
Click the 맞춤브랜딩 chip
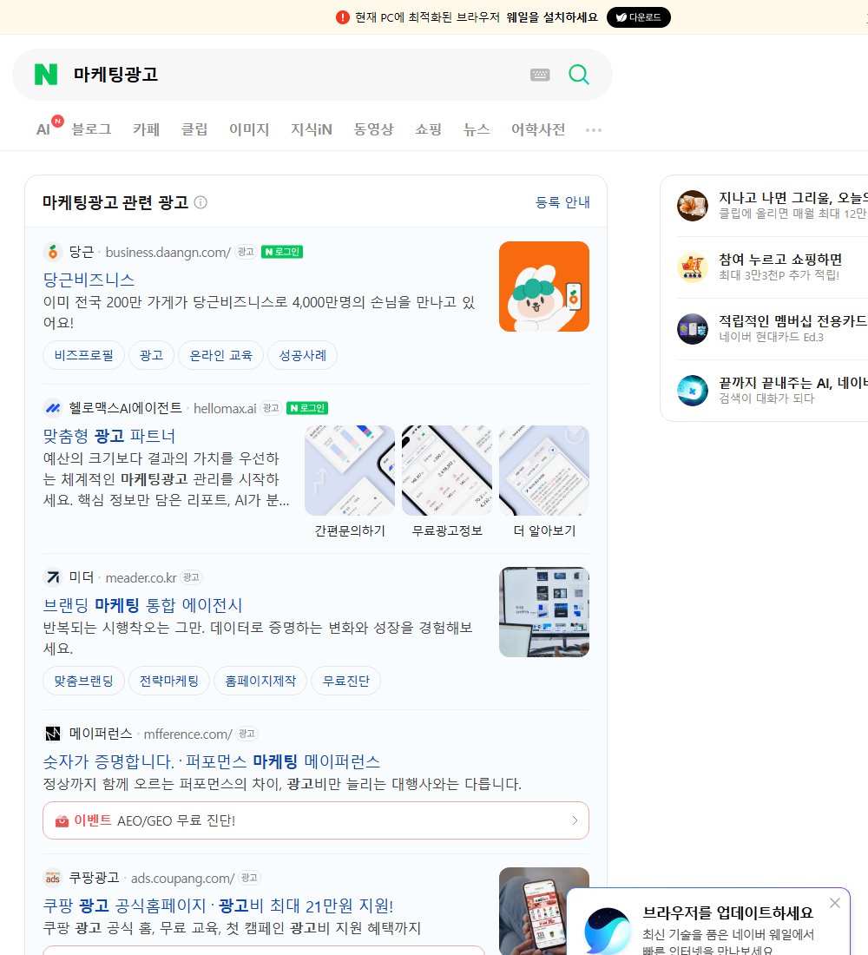point(83,681)
